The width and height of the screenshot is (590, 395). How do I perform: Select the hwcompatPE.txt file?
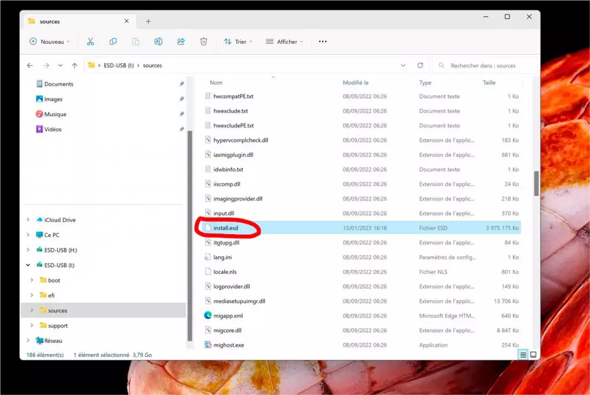click(362, 96)
